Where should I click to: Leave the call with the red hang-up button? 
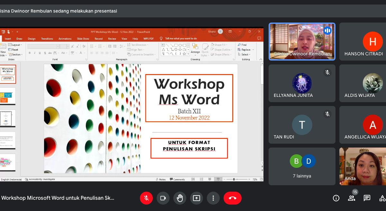click(x=233, y=198)
